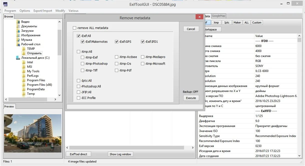305x166 pixels.
Task: Check the -ICC Profile checkbox
Action: point(79,98)
